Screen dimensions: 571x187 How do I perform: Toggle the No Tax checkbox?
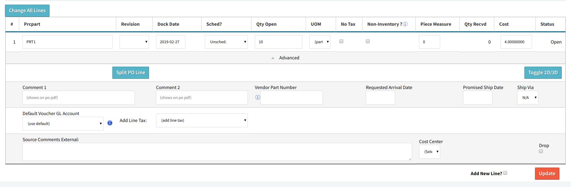[341, 41]
